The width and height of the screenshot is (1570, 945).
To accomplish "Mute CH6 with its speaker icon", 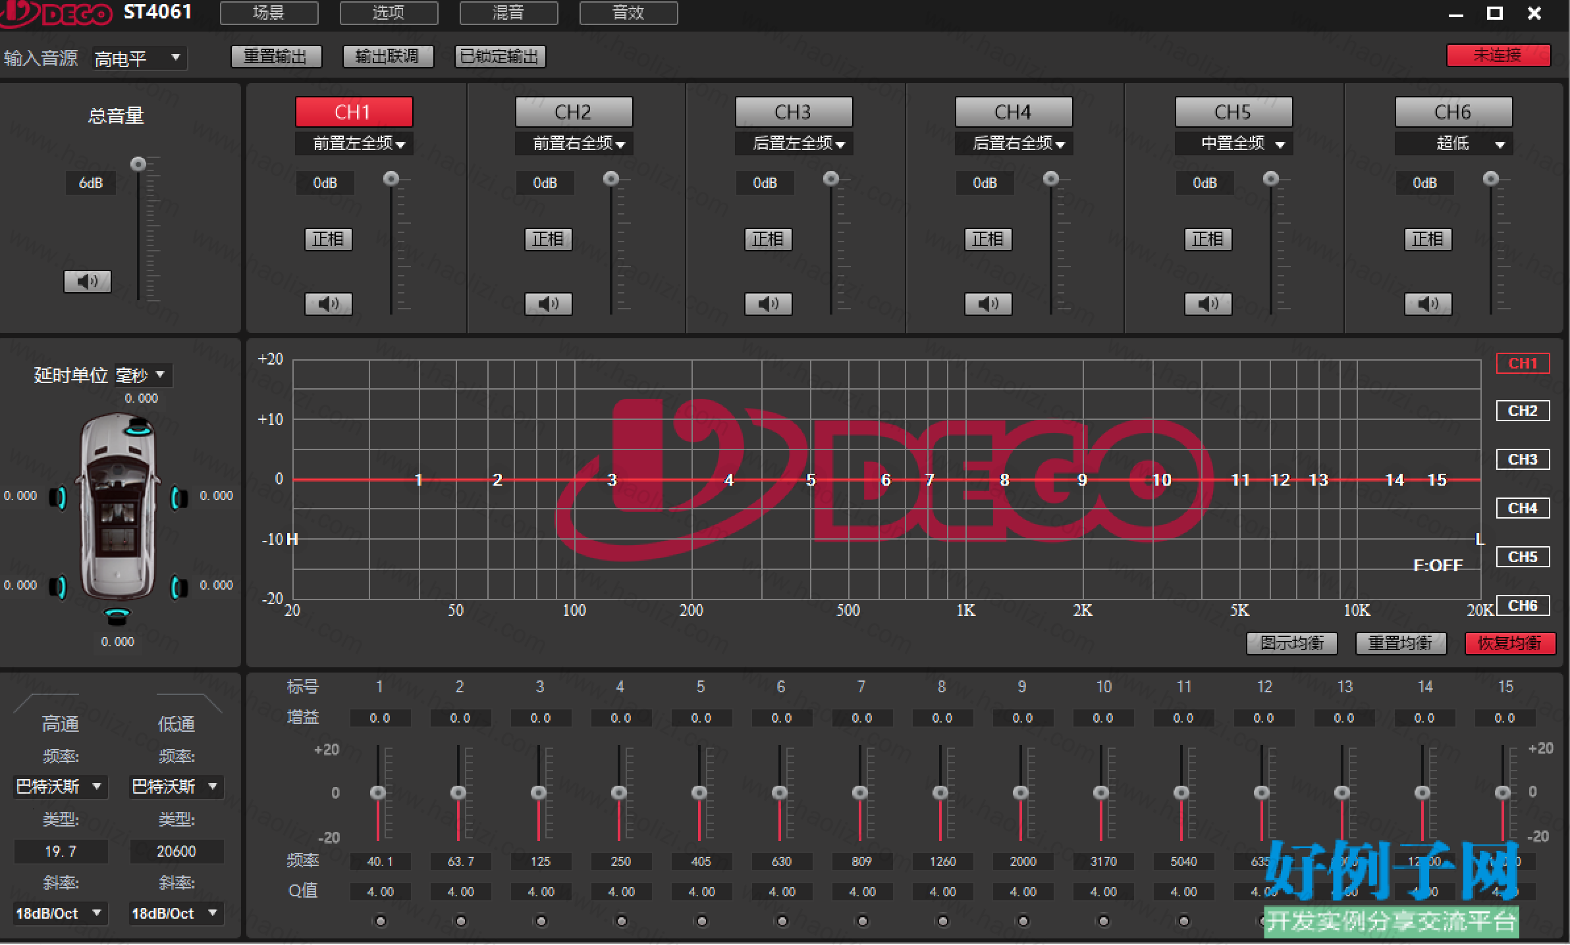I will (1428, 304).
